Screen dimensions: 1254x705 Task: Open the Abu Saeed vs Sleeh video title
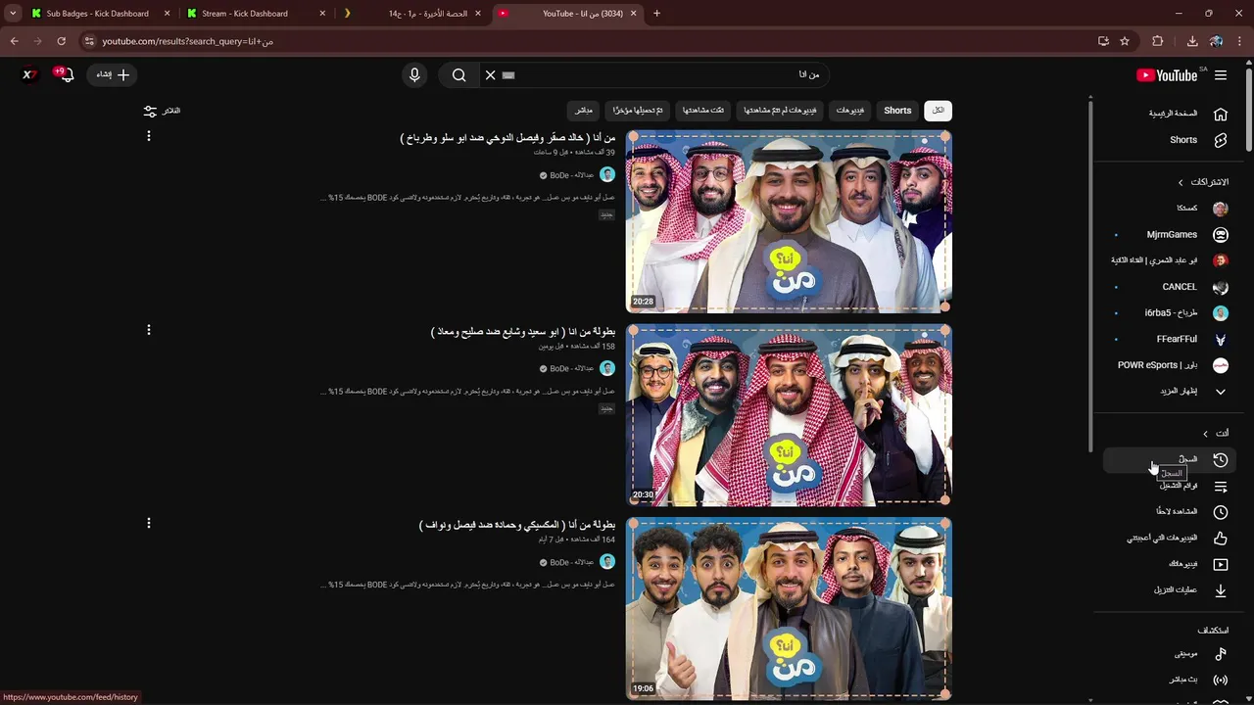coord(523,332)
